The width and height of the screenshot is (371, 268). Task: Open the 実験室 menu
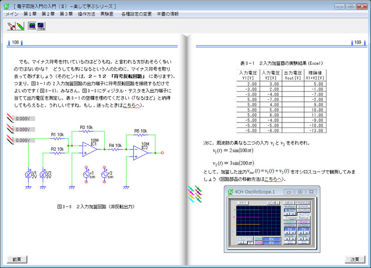point(108,14)
